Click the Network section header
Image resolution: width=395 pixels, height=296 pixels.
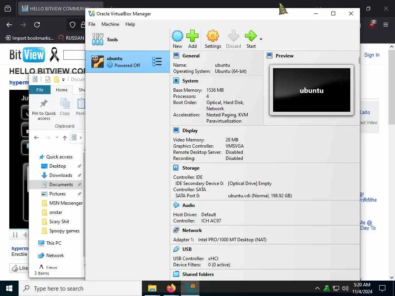[x=192, y=230]
